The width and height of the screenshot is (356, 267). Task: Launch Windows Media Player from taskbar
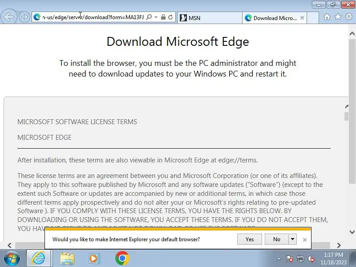tap(94, 259)
